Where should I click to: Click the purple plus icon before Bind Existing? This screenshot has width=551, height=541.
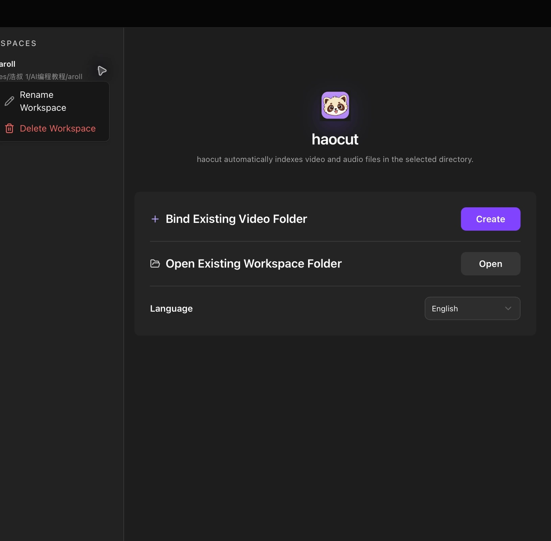(x=155, y=219)
